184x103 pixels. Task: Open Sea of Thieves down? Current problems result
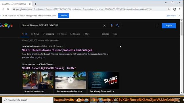point(59,50)
